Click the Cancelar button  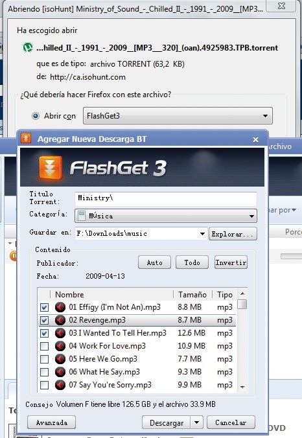click(x=231, y=422)
